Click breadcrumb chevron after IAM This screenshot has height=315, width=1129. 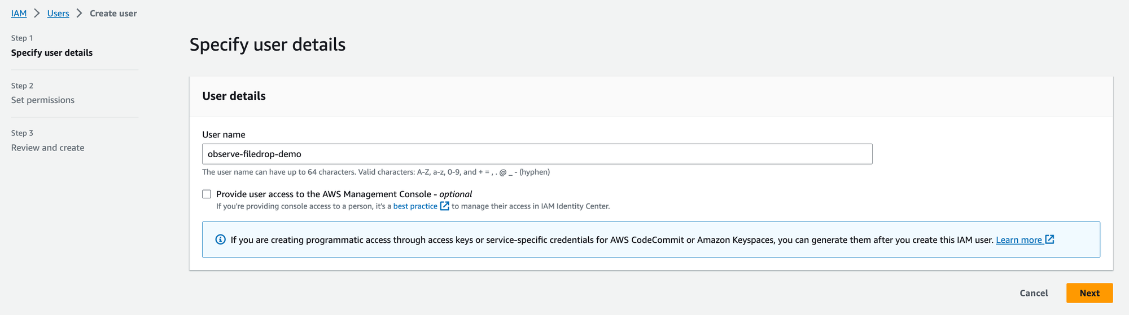[37, 13]
